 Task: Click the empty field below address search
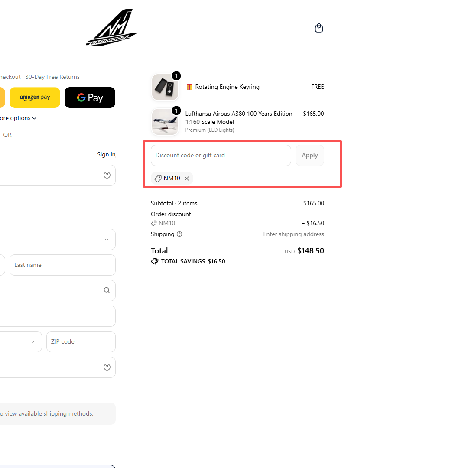tap(58, 316)
